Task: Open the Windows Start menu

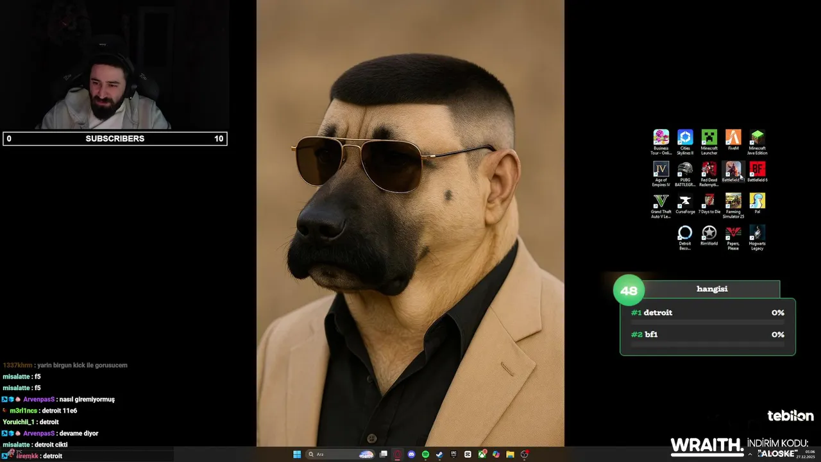Action: click(x=297, y=454)
